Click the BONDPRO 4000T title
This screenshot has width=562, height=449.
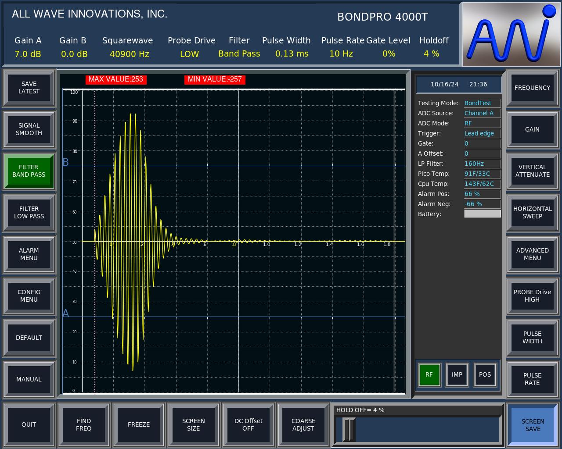382,17
